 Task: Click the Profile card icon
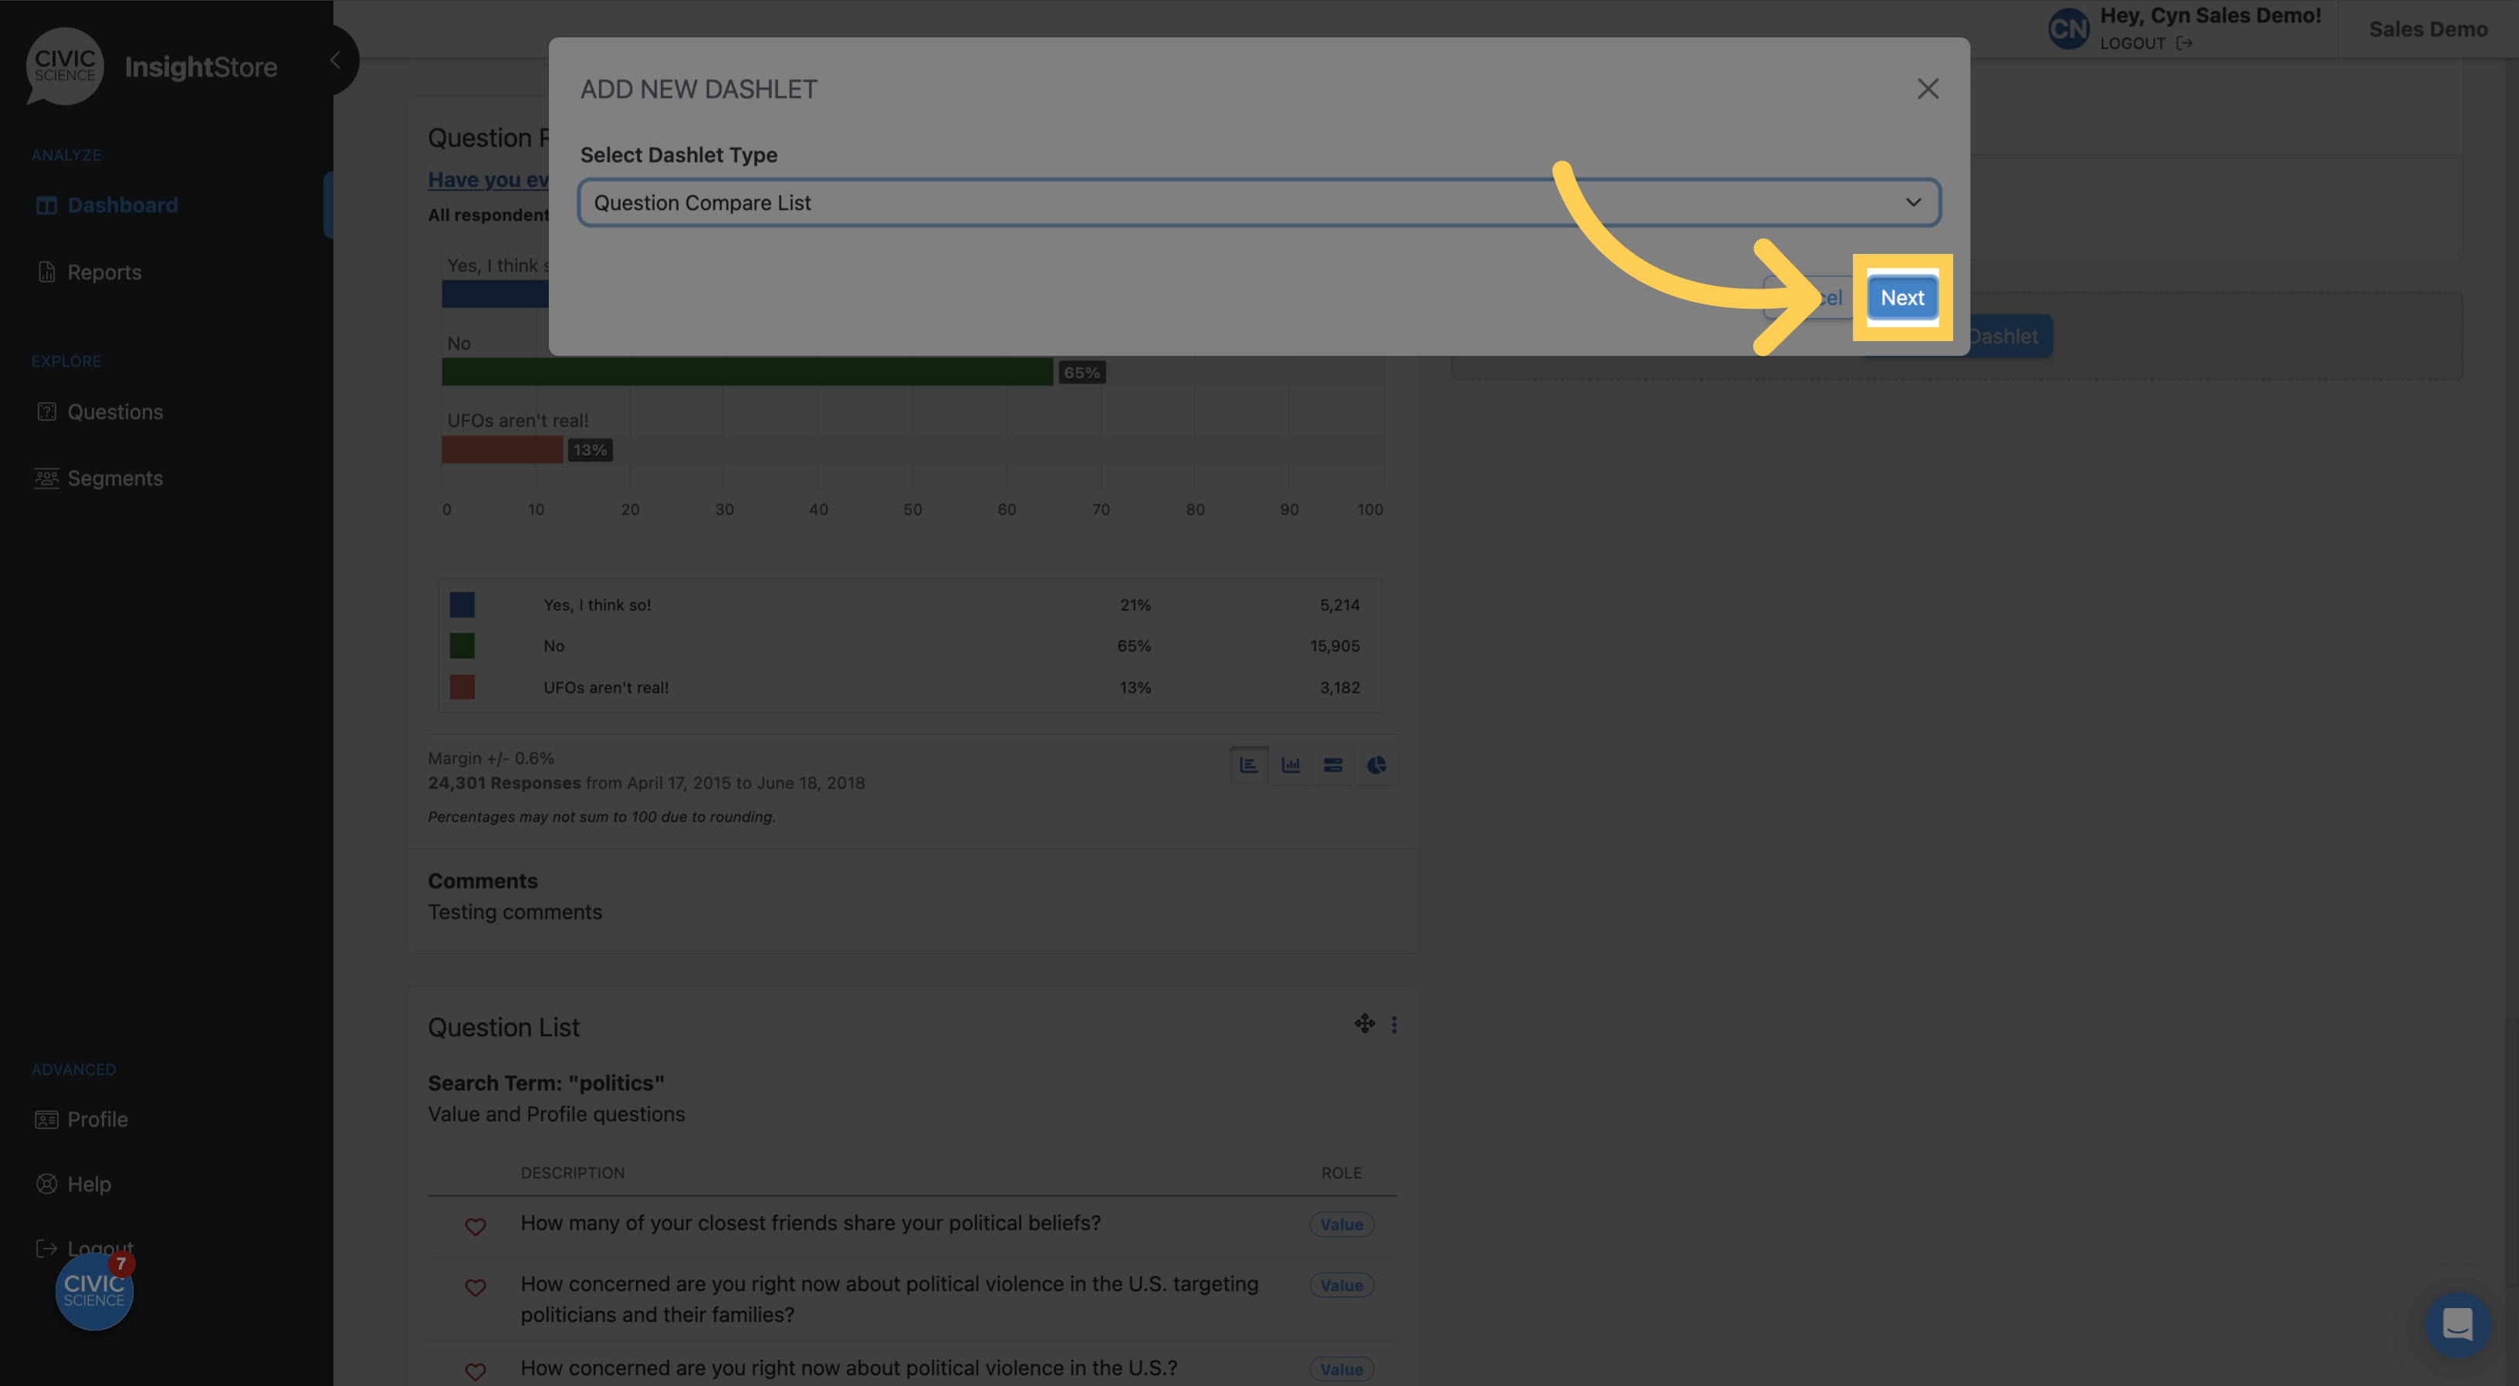(46, 1119)
